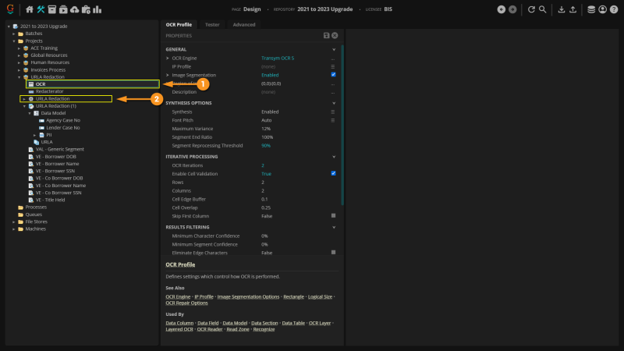The width and height of the screenshot is (624, 351).
Task: Switch to the Tester tab
Action: tap(212, 25)
